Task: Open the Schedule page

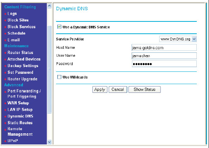Action: [16, 33]
